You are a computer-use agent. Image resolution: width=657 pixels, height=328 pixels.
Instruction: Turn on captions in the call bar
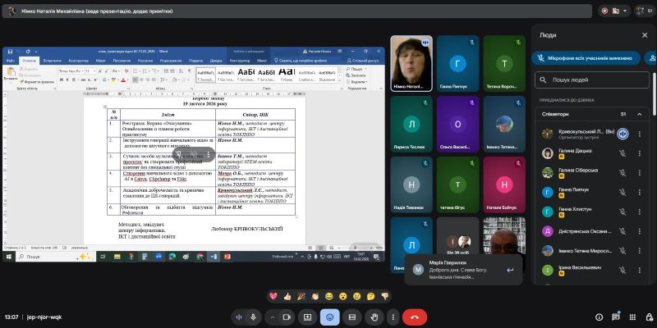click(x=352, y=317)
